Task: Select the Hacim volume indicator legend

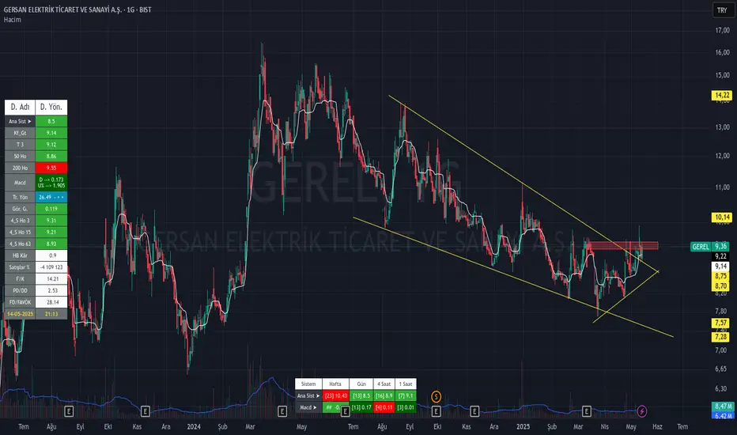Action: [12, 19]
